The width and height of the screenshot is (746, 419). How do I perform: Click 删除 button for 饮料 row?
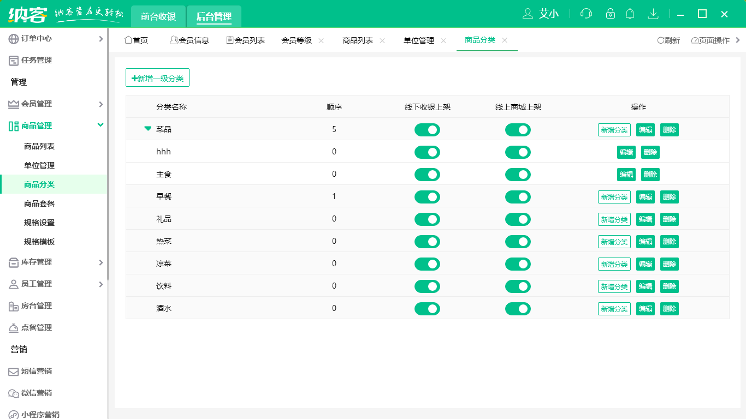pyautogui.click(x=669, y=286)
